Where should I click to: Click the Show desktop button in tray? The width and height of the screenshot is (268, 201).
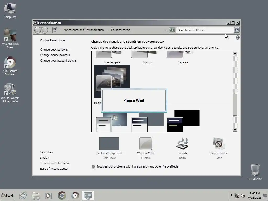(265, 196)
